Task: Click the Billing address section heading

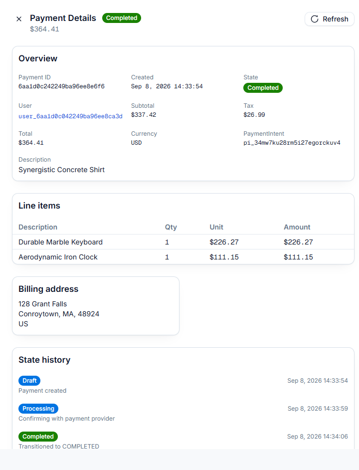Action: click(48, 289)
